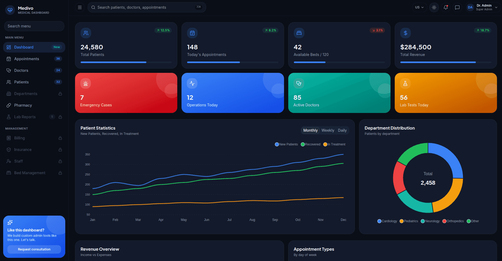
Task: Click the Lab Tests flask icon
Action: [x=405, y=83]
